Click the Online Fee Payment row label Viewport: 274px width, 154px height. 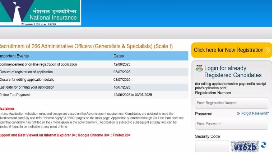point(15,95)
